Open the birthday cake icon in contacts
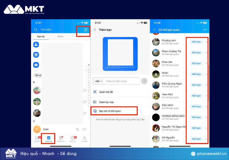229x160 pixels. tap(36, 65)
